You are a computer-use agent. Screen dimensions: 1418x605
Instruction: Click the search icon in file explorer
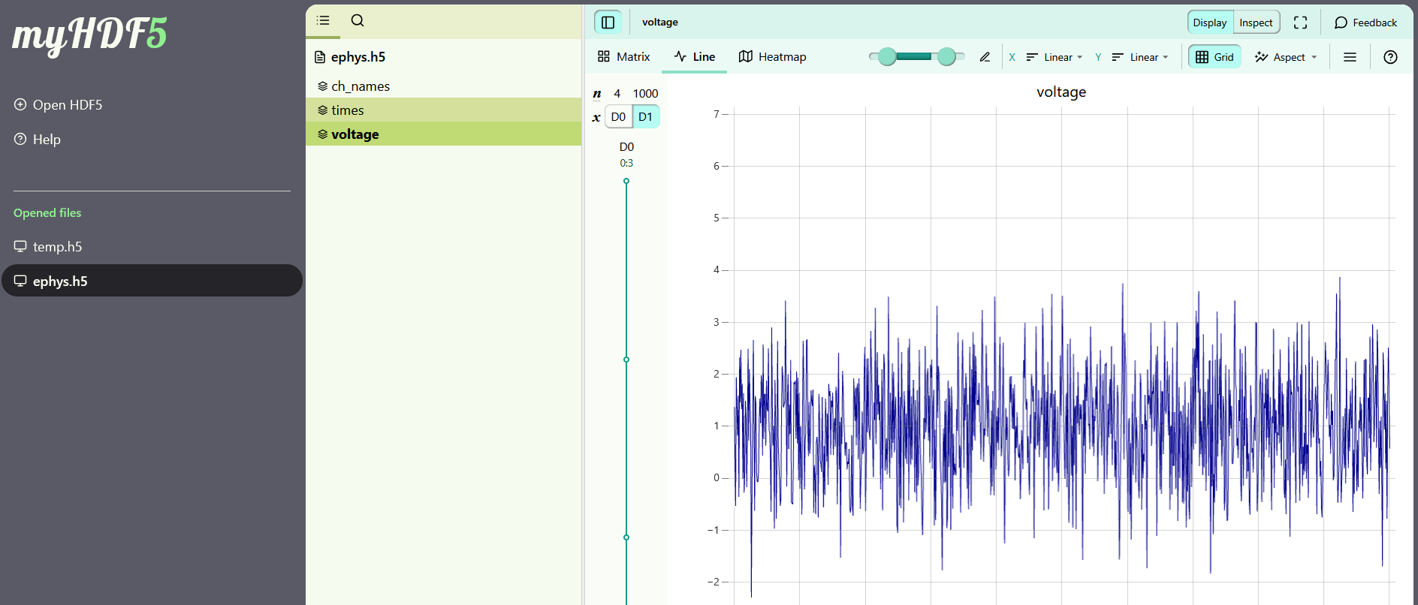pos(358,21)
